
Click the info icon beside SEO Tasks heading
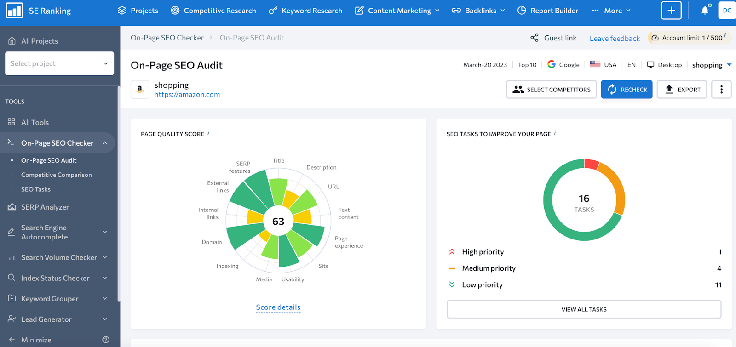tap(555, 133)
